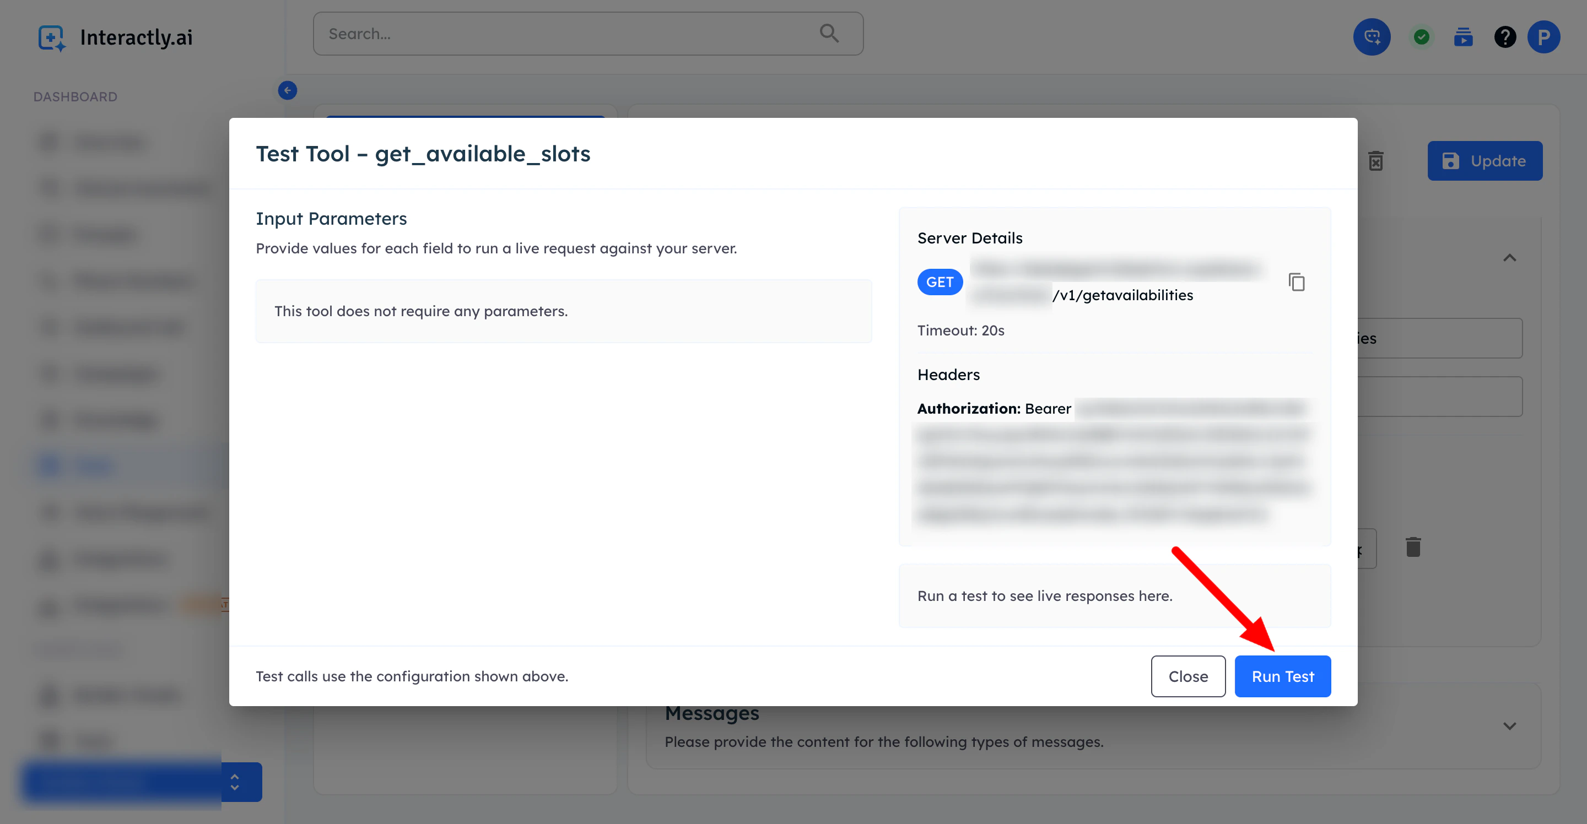Image resolution: width=1587 pixels, height=824 pixels.
Task: Copy the server URL with copy icon
Action: tap(1296, 282)
